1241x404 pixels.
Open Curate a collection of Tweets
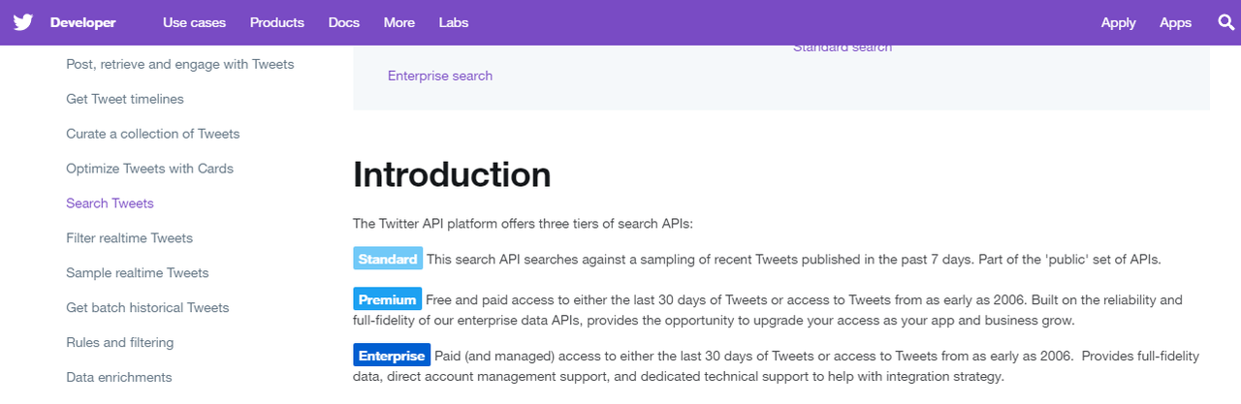click(x=153, y=134)
